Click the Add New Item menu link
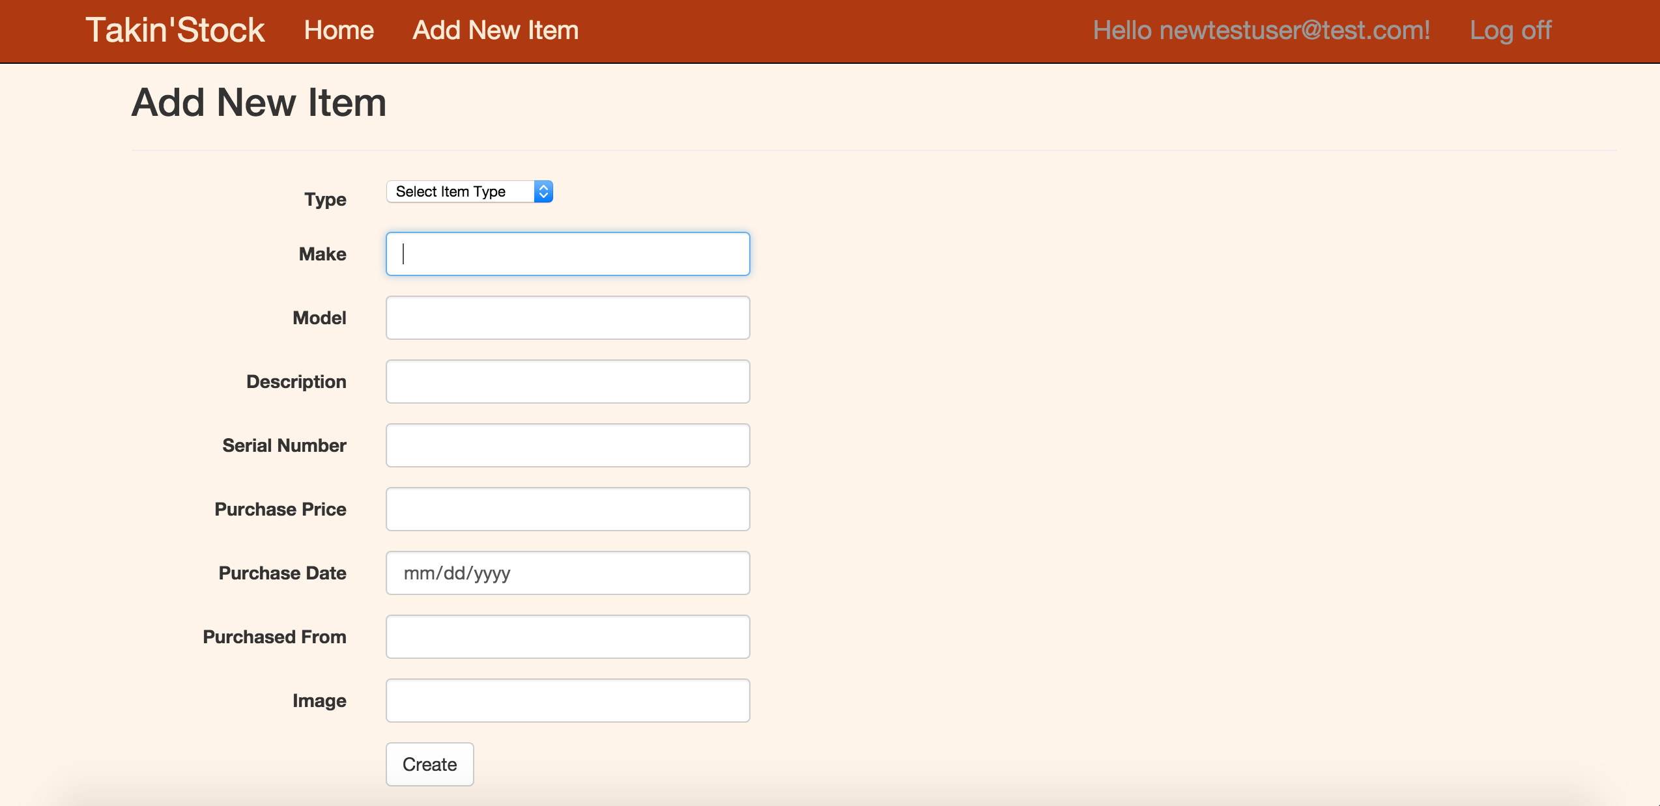The image size is (1660, 806). tap(494, 29)
